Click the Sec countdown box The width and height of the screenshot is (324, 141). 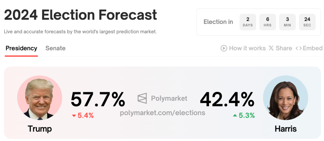tap(307, 22)
